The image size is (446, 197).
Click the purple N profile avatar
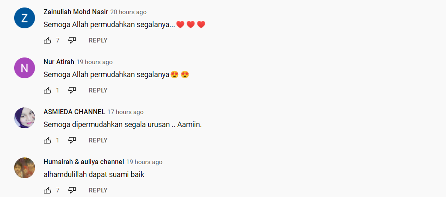pyautogui.click(x=25, y=68)
